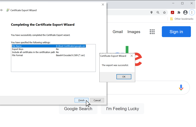Image resolution: width=196 pixels, height=127 pixels.
Task: Close the small export success dialog
Action: click(x=132, y=56)
